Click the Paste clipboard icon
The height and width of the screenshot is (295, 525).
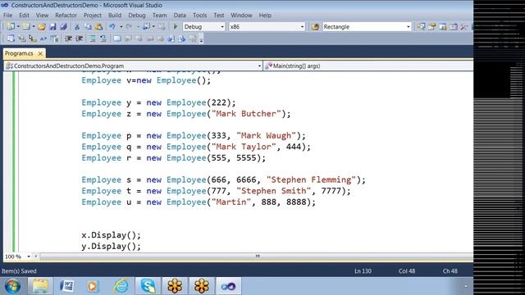click(x=98, y=27)
